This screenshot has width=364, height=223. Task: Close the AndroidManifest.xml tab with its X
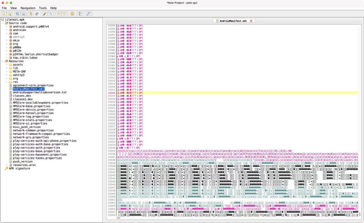point(251,21)
